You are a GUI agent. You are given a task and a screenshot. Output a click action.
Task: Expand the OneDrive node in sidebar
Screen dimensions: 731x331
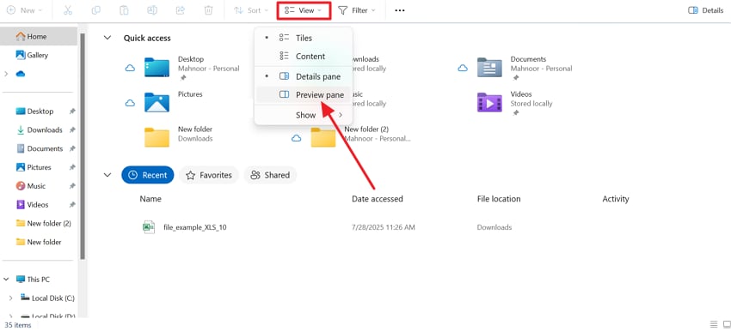pyautogui.click(x=6, y=74)
